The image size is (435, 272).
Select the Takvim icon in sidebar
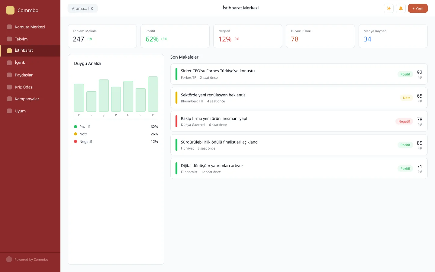tap(9, 39)
